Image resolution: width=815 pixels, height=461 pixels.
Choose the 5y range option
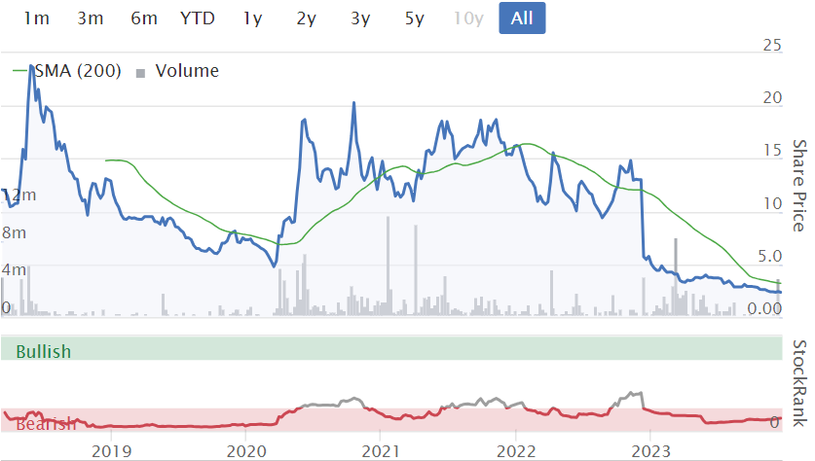pyautogui.click(x=414, y=18)
